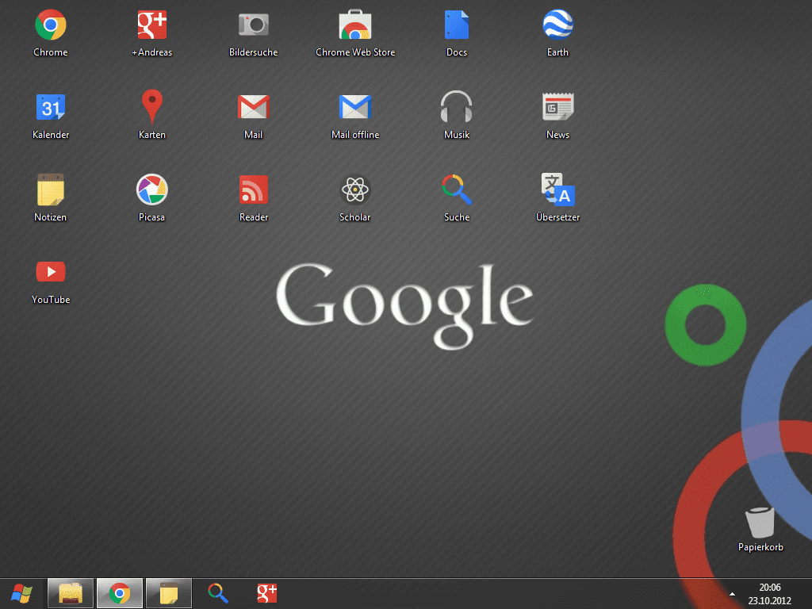This screenshot has width=812, height=609.
Task: Launch Mail offline
Action: [354, 108]
